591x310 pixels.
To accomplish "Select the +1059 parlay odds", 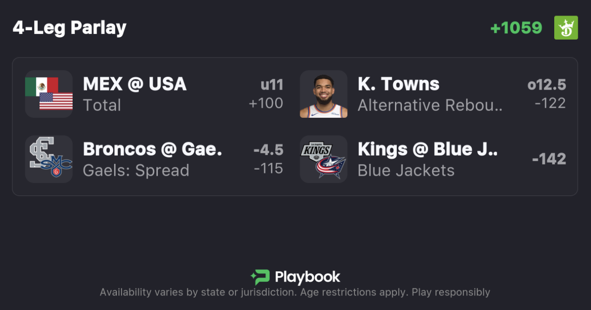I will [516, 28].
